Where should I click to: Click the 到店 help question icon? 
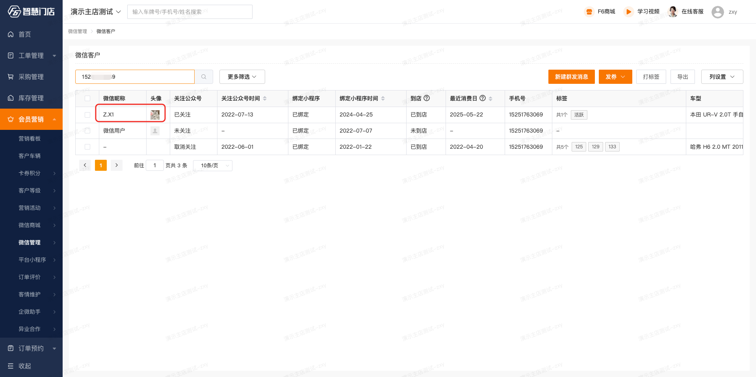(427, 98)
